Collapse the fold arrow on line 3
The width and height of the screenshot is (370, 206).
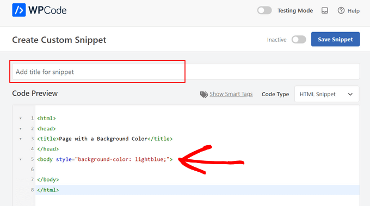click(x=21, y=139)
